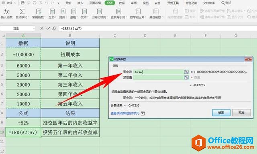Click the 显示公式 show formulas button
Viewport: 257px width, 154px height.
(235, 17)
